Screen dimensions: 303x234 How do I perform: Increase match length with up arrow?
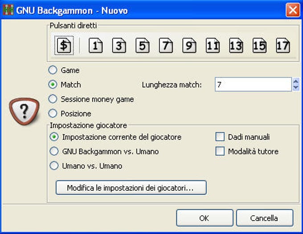296,81
